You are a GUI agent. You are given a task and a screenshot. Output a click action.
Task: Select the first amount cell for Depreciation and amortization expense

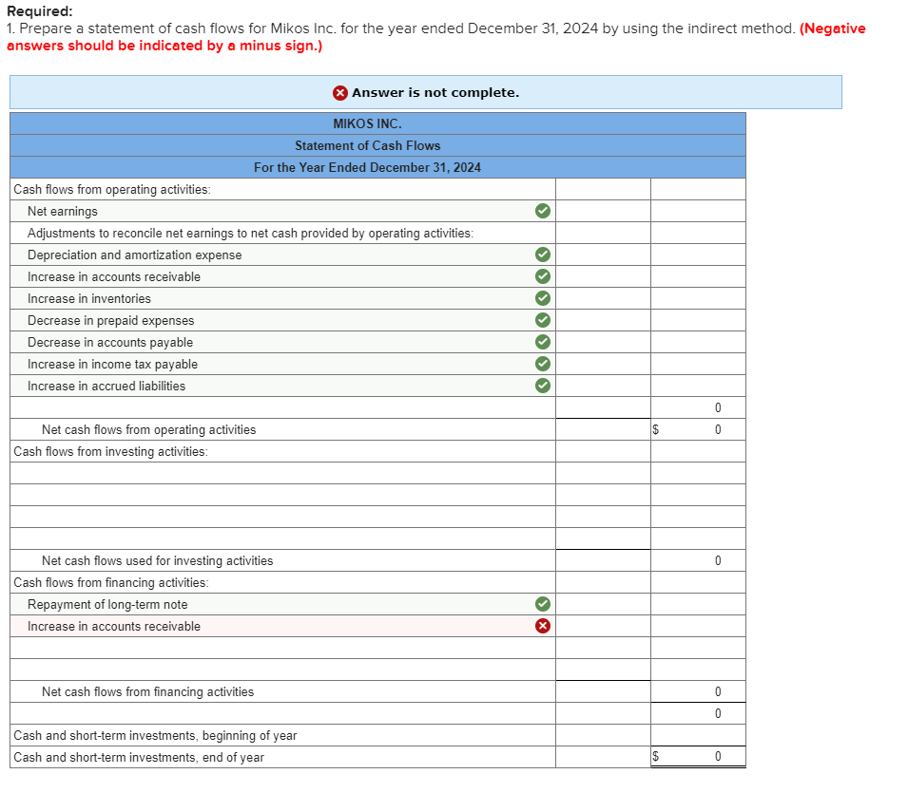coord(603,255)
